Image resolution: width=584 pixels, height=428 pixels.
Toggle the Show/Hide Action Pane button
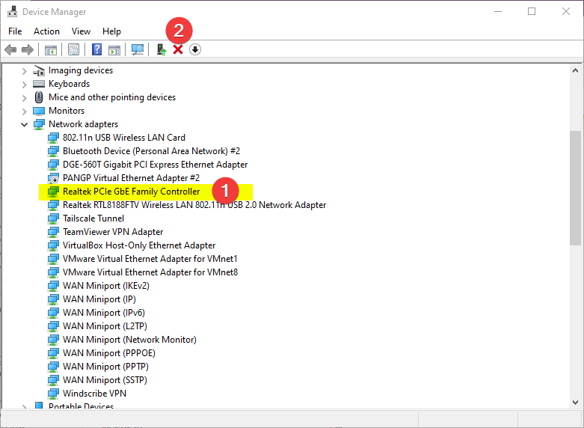pyautogui.click(x=114, y=49)
